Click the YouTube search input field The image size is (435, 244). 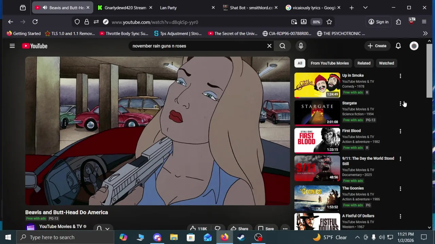(197, 46)
